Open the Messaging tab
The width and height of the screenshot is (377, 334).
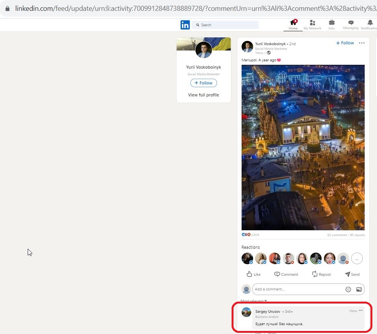[350, 25]
